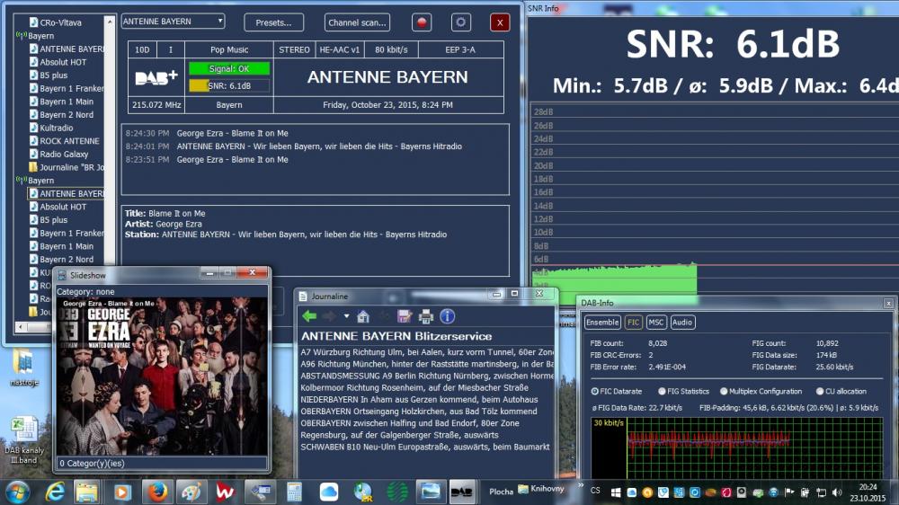Viewport: 899px width, 505px height.
Task: Click the NIEDERBAYERN In Aham traffic line
Action: point(419,400)
